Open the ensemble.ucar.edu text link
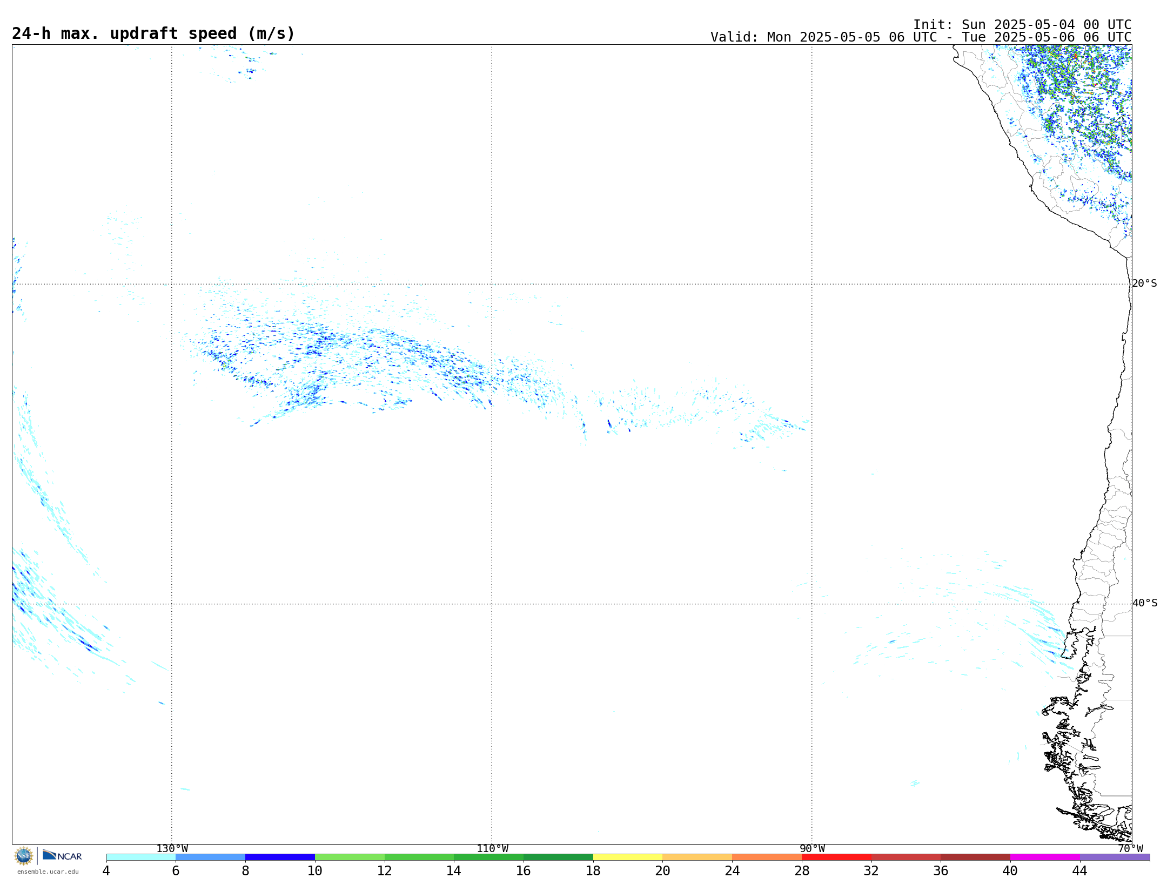1167x878 pixels. [48, 872]
